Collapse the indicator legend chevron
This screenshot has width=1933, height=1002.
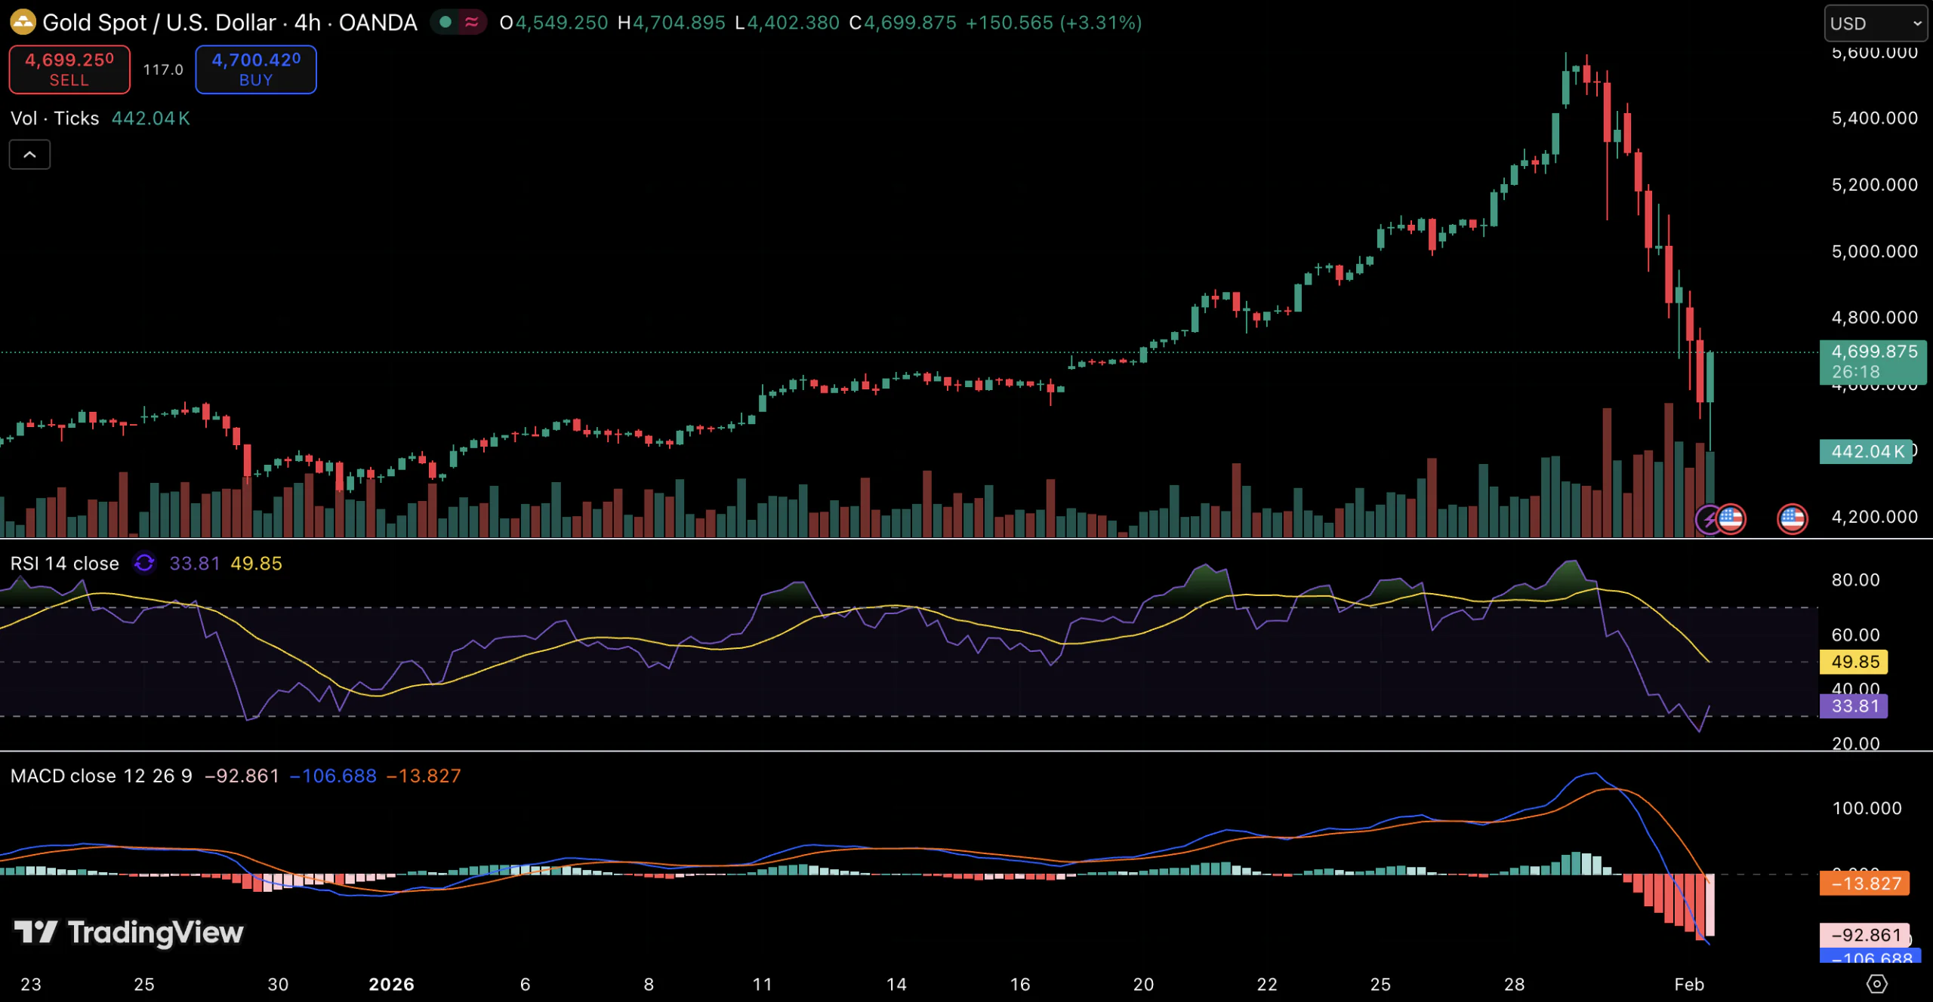coord(29,155)
